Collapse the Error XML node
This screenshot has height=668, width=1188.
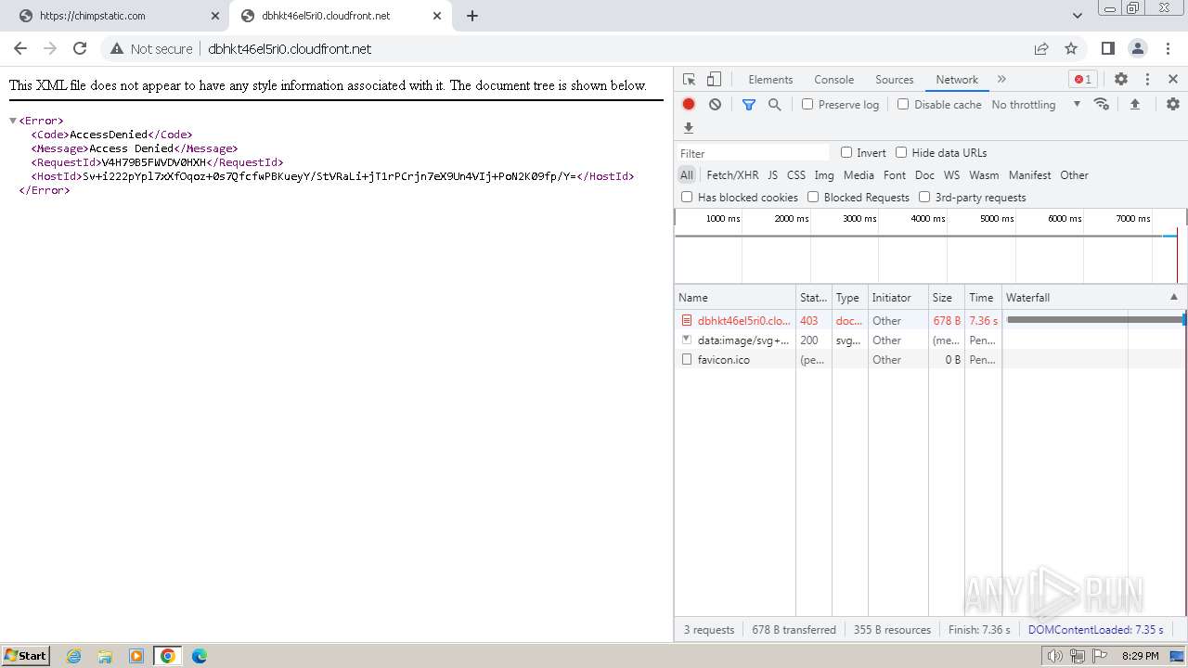point(13,121)
